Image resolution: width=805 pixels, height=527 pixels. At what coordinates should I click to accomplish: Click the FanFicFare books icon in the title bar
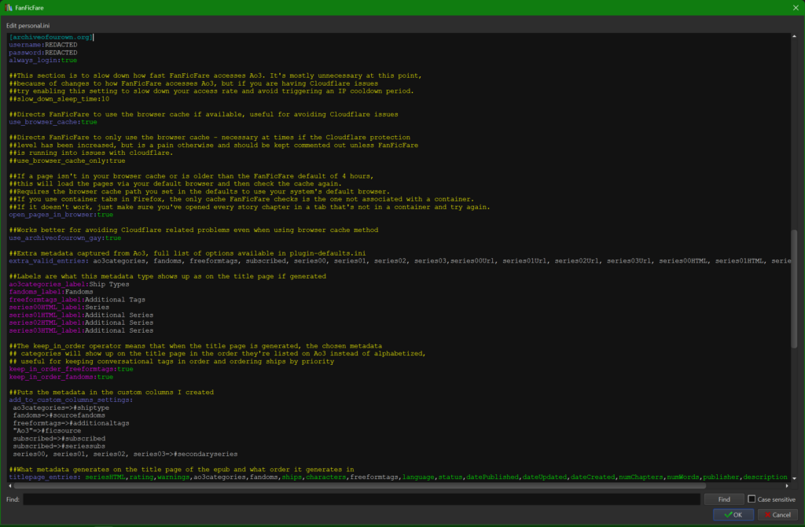tap(8, 7)
